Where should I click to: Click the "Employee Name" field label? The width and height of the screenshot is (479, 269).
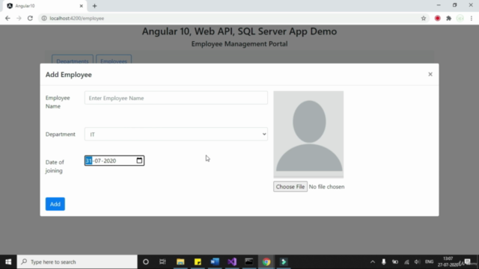[x=58, y=102]
